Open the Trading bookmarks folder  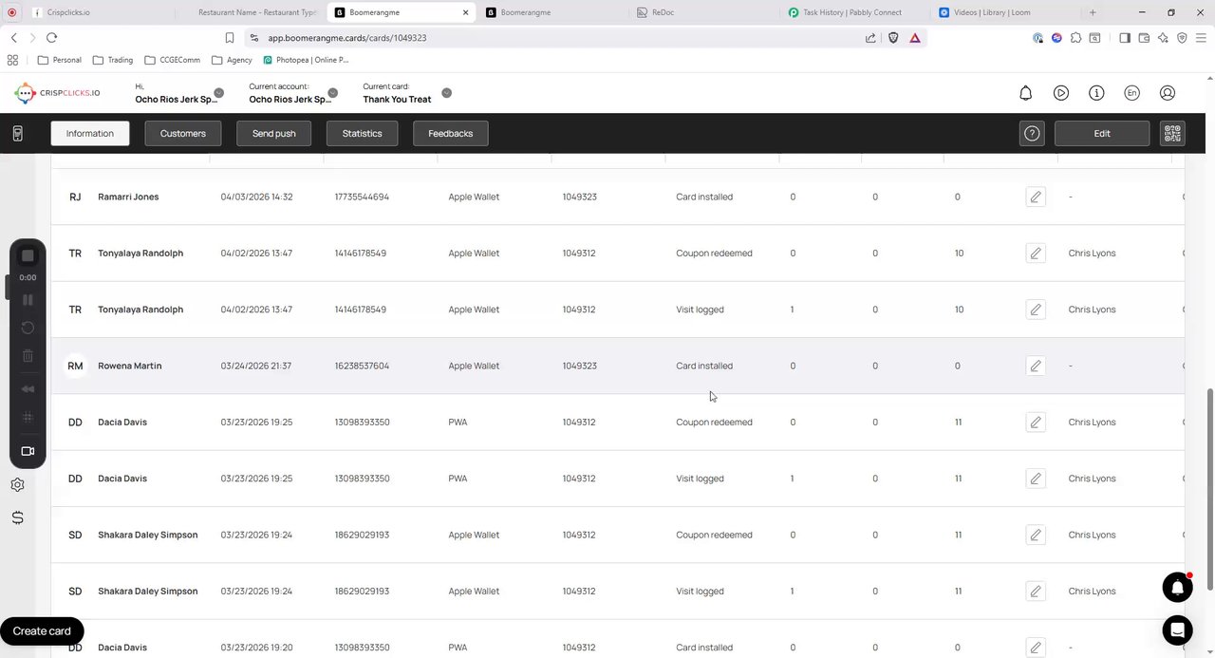point(113,60)
